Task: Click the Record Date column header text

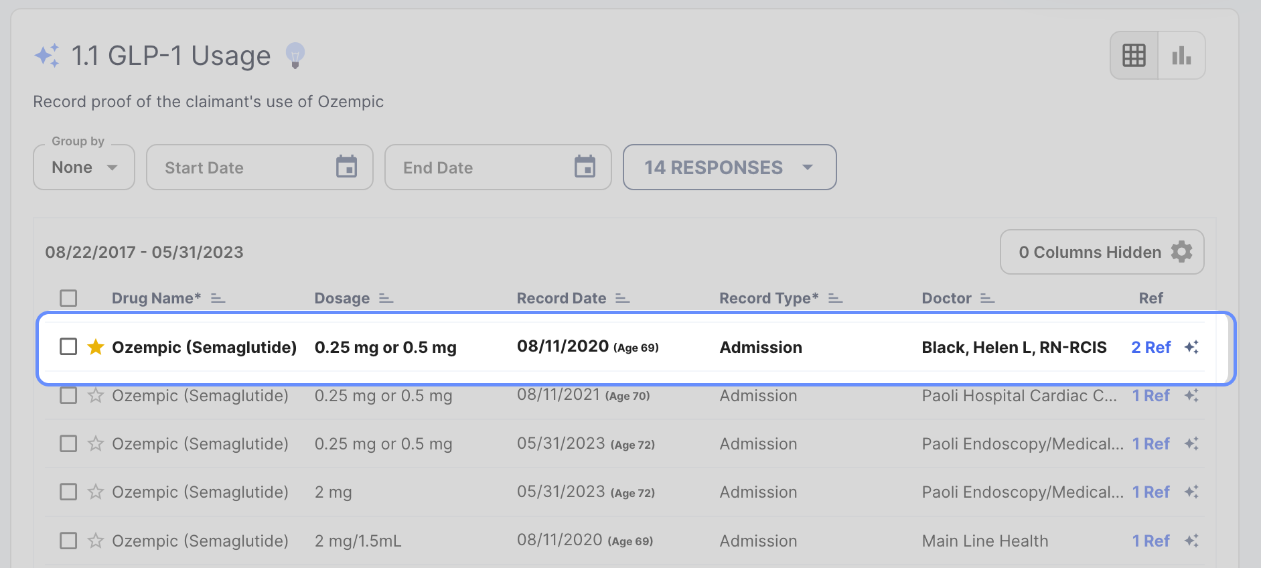Action: [x=561, y=298]
